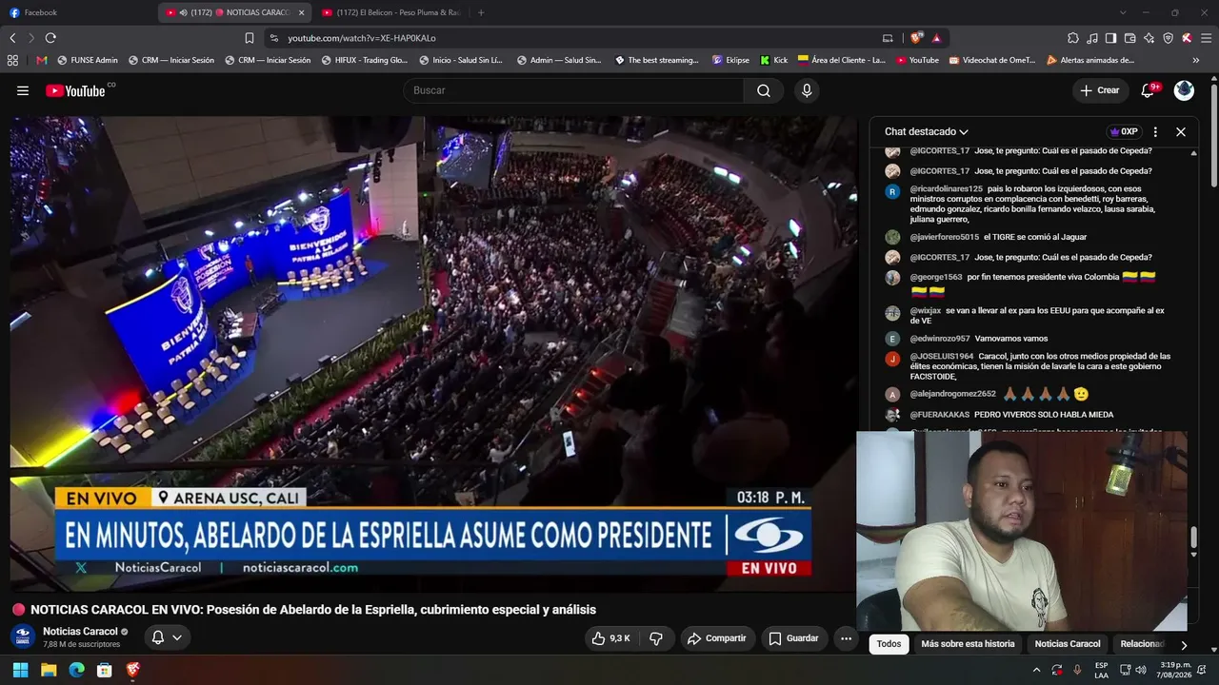Select the Noticias Caracol chip
Screen dimensions: 1219x685
(x=1068, y=644)
